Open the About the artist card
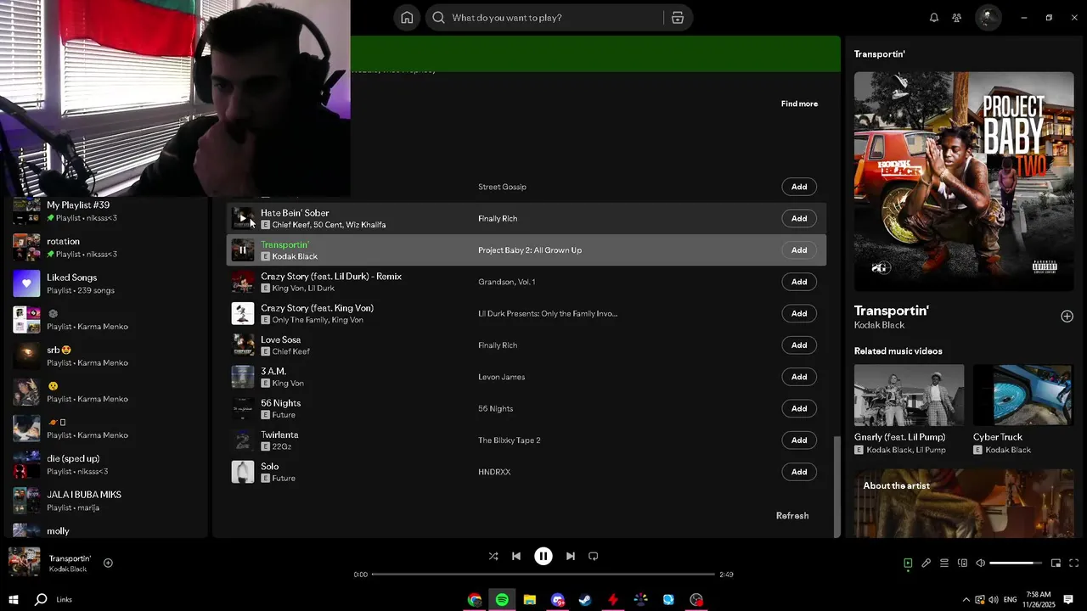This screenshot has height=611, width=1087. tap(964, 503)
